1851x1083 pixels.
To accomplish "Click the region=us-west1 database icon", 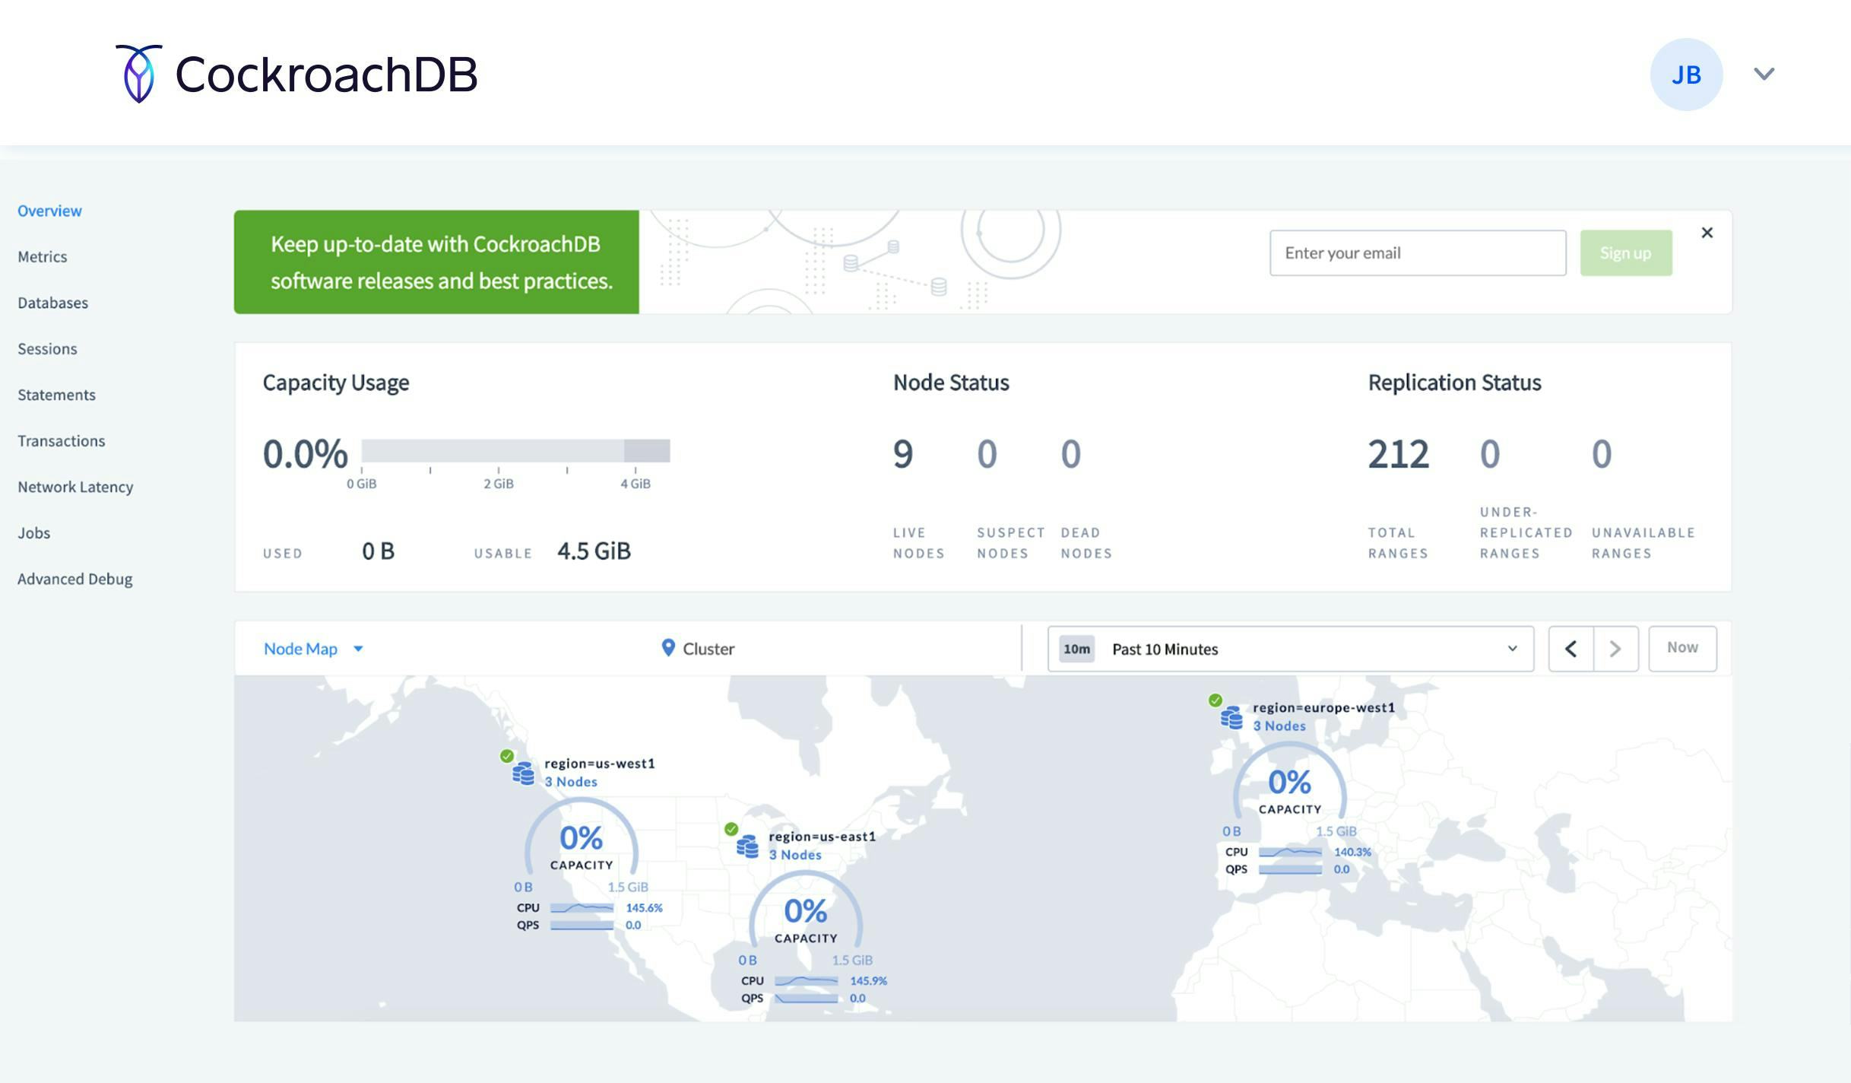I will click(524, 772).
